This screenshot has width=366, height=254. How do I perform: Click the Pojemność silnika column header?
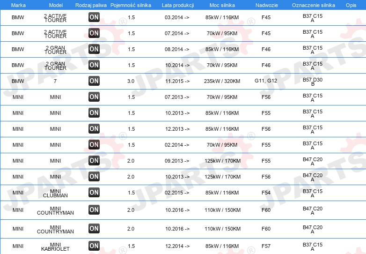tap(131, 5)
